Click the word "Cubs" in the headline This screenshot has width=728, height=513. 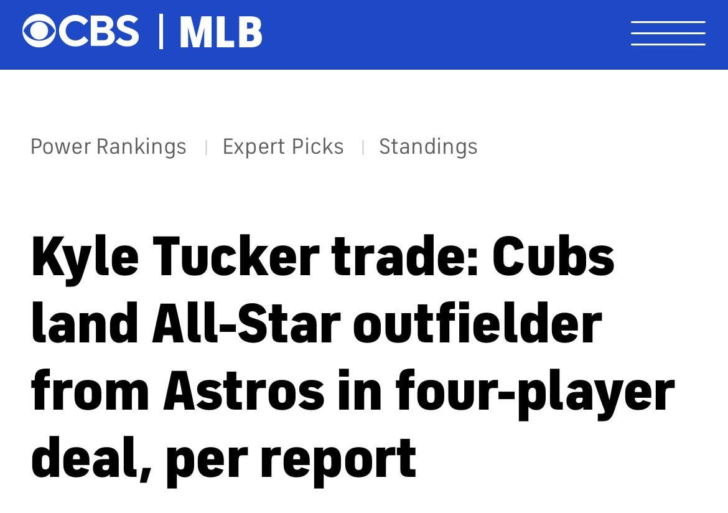tap(553, 257)
